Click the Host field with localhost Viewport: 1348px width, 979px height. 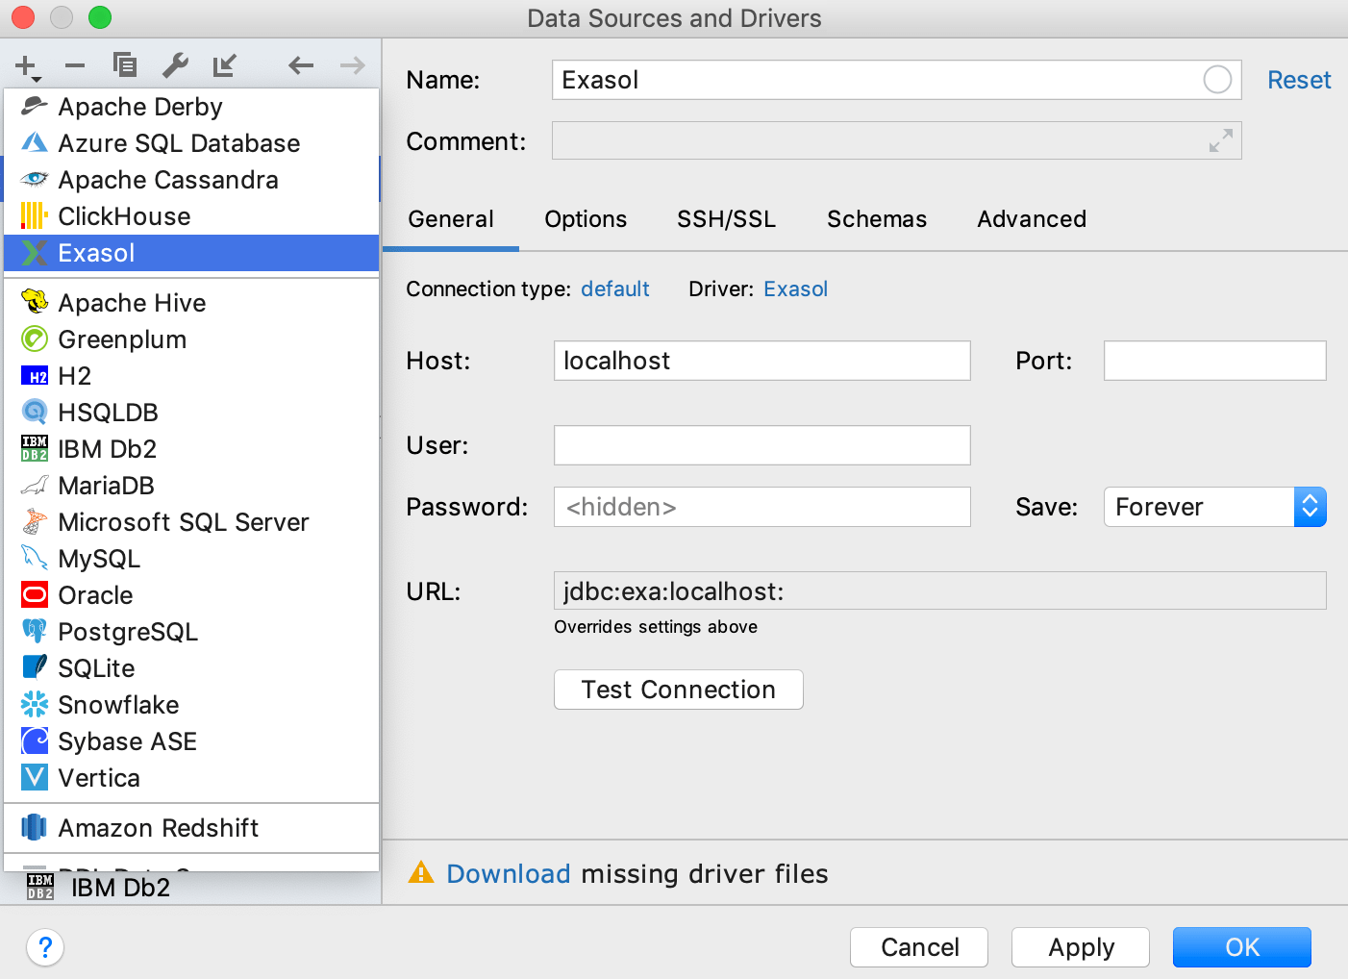(x=761, y=361)
